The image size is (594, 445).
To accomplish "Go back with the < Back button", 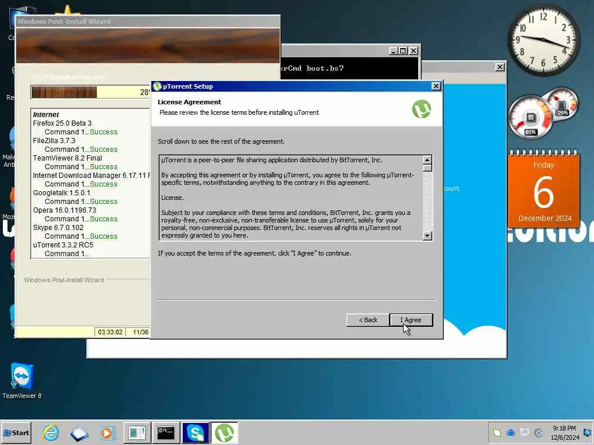I will (x=368, y=320).
